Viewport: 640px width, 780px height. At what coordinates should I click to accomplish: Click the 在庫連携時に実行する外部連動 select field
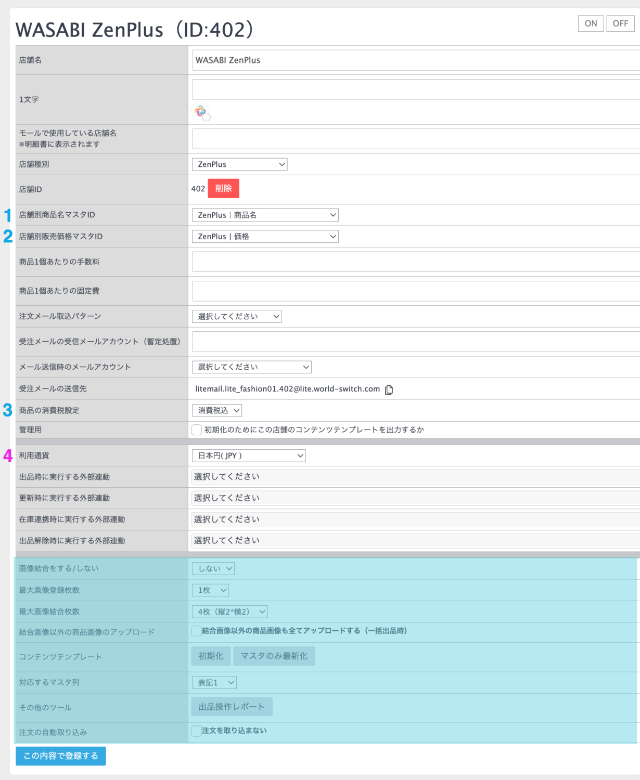point(416,519)
